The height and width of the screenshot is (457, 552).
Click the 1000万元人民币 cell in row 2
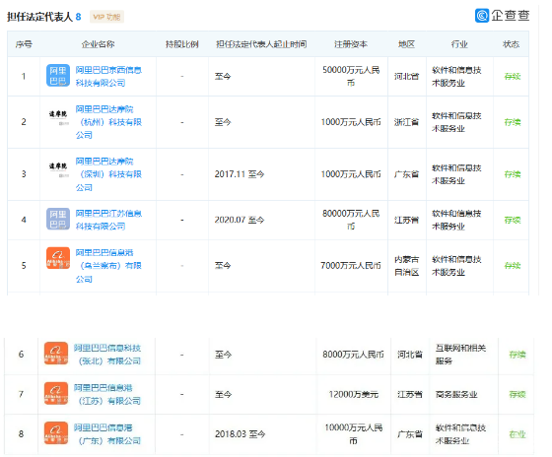coord(351,122)
